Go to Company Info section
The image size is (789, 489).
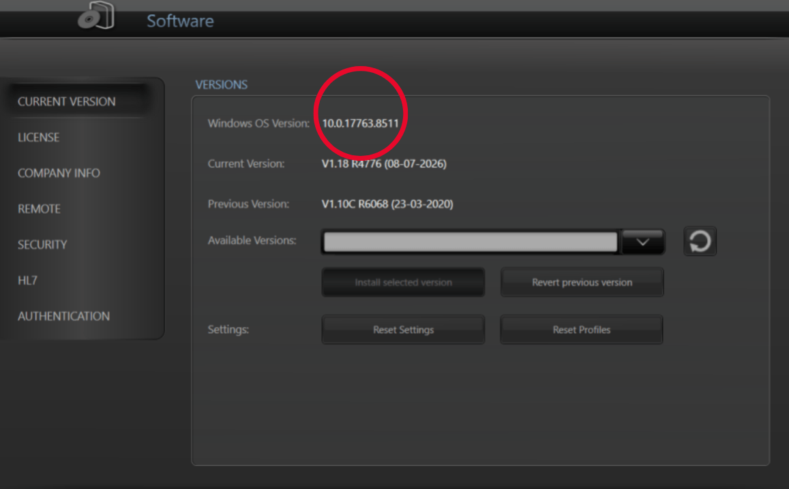pyautogui.click(x=59, y=173)
